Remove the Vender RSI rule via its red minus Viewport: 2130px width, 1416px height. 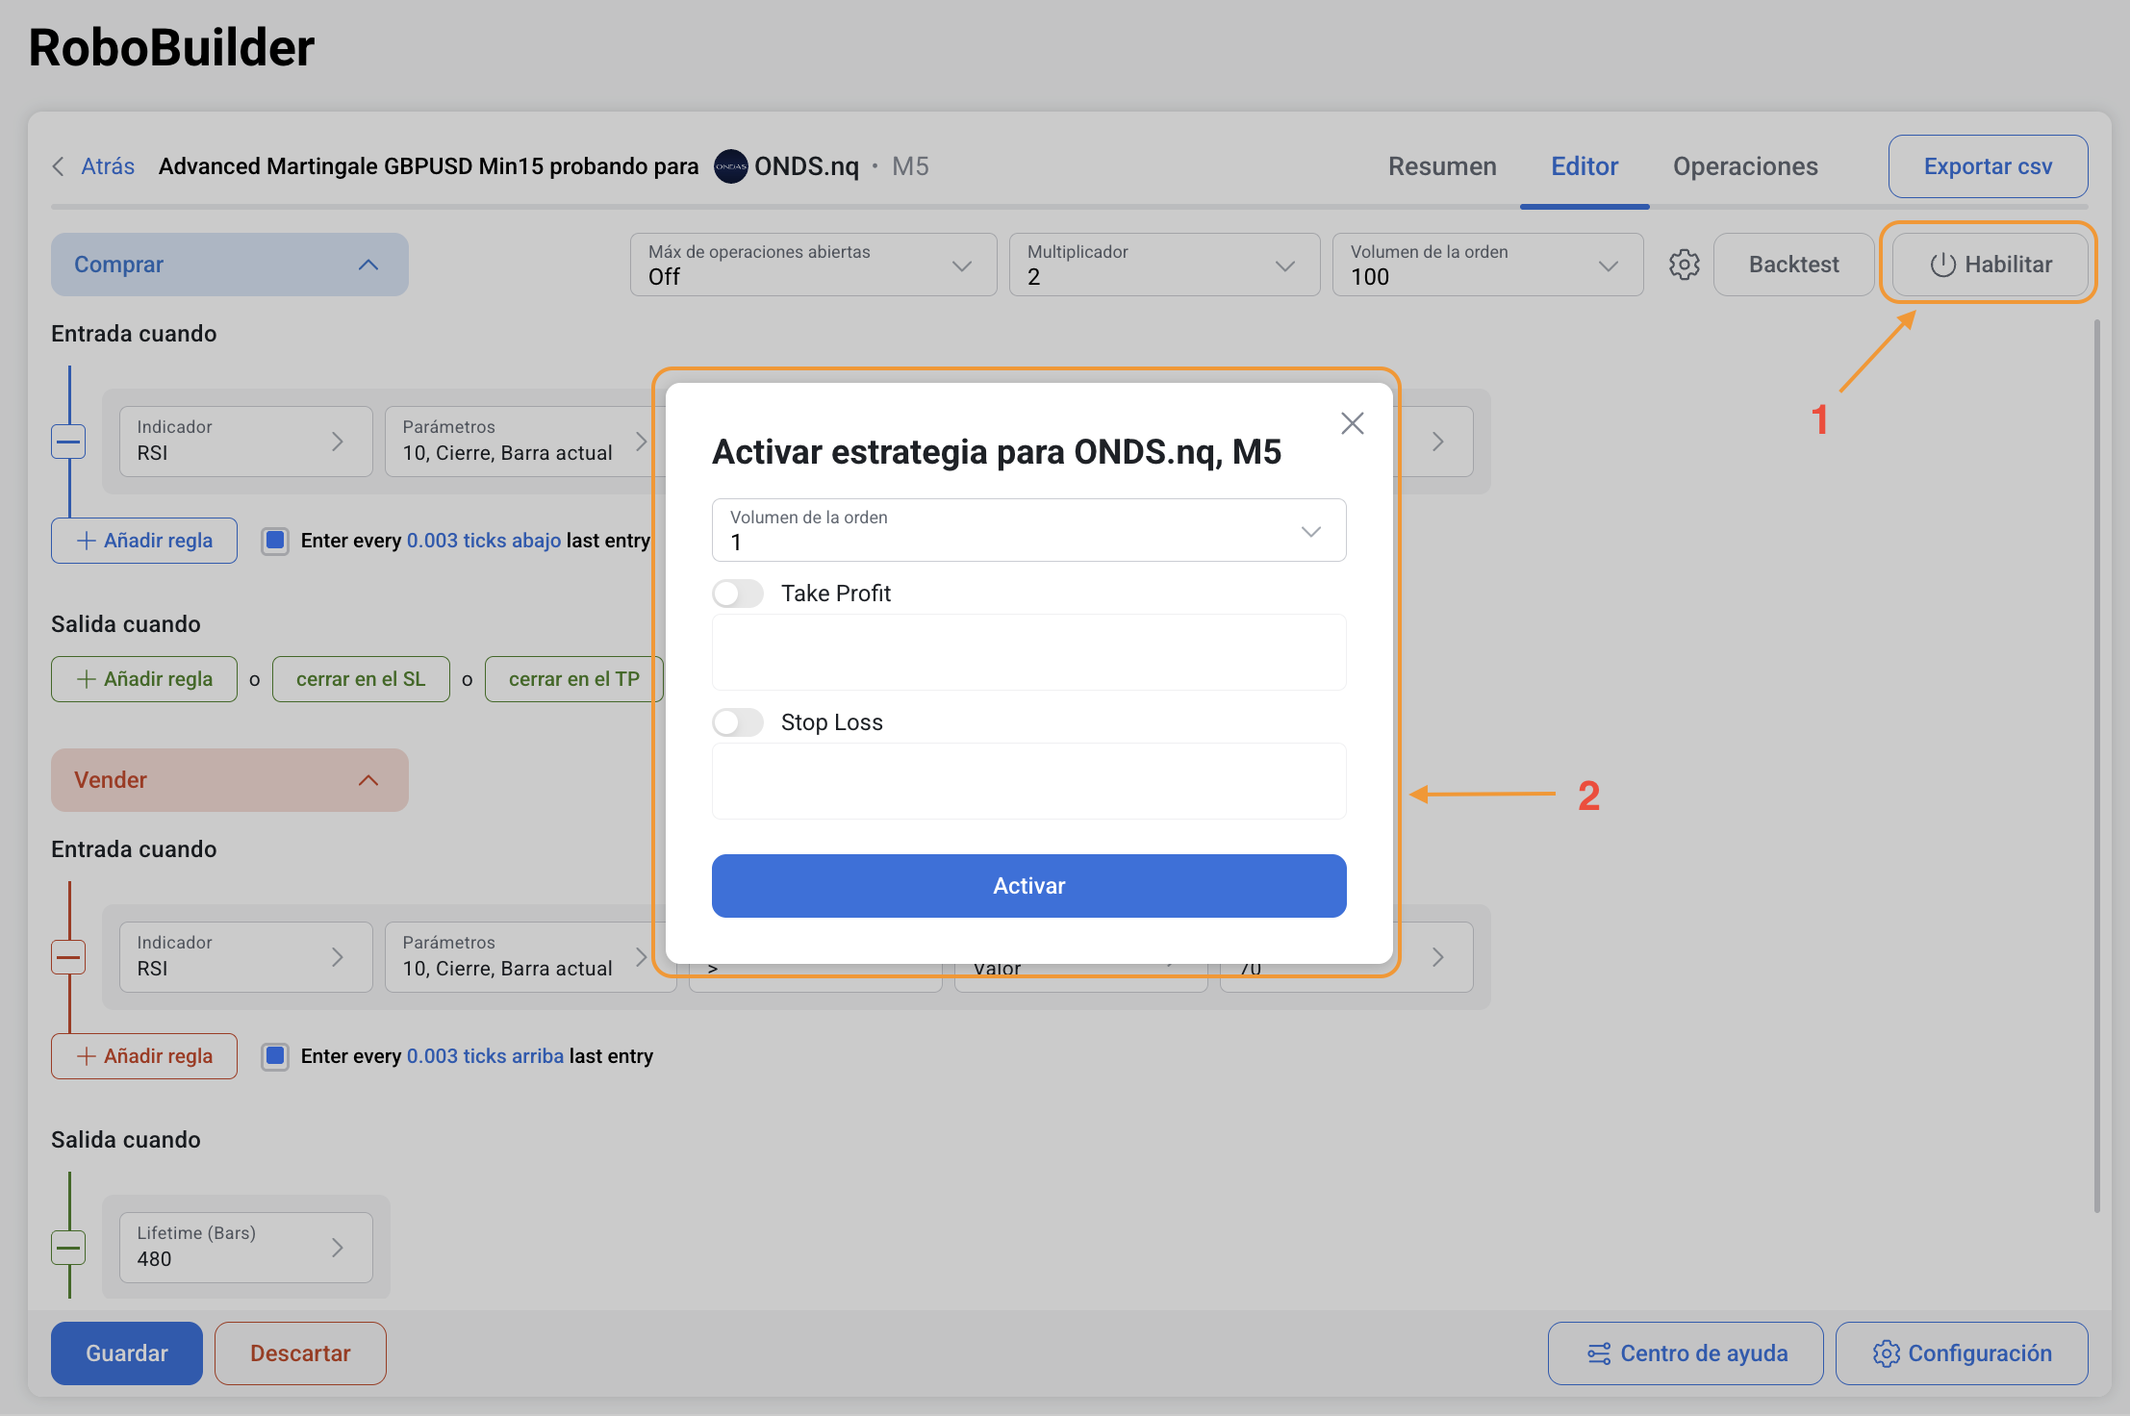[68, 957]
